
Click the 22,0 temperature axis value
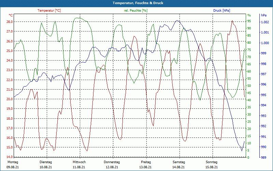click(10, 80)
